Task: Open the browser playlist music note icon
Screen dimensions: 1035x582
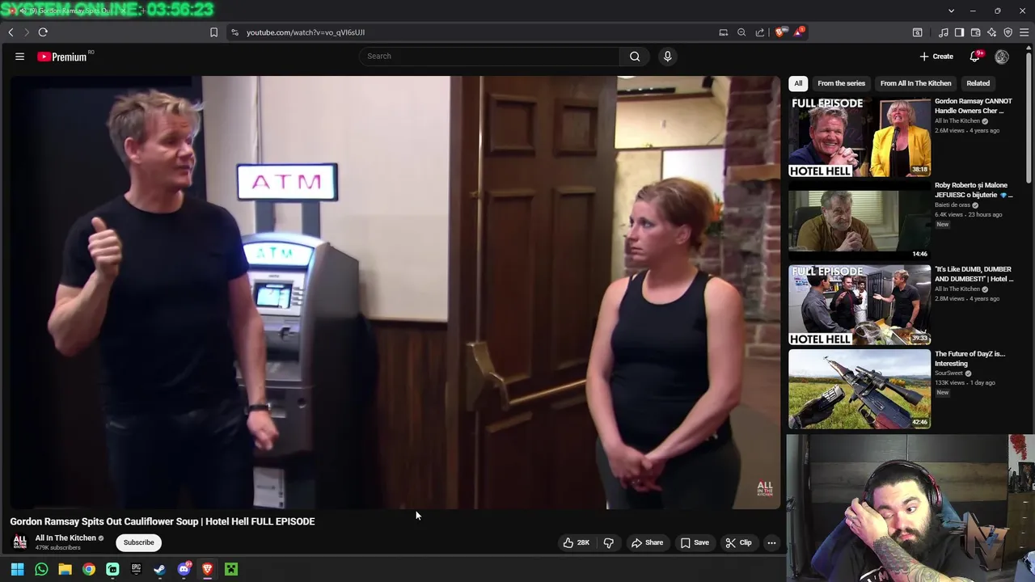Action: click(943, 32)
